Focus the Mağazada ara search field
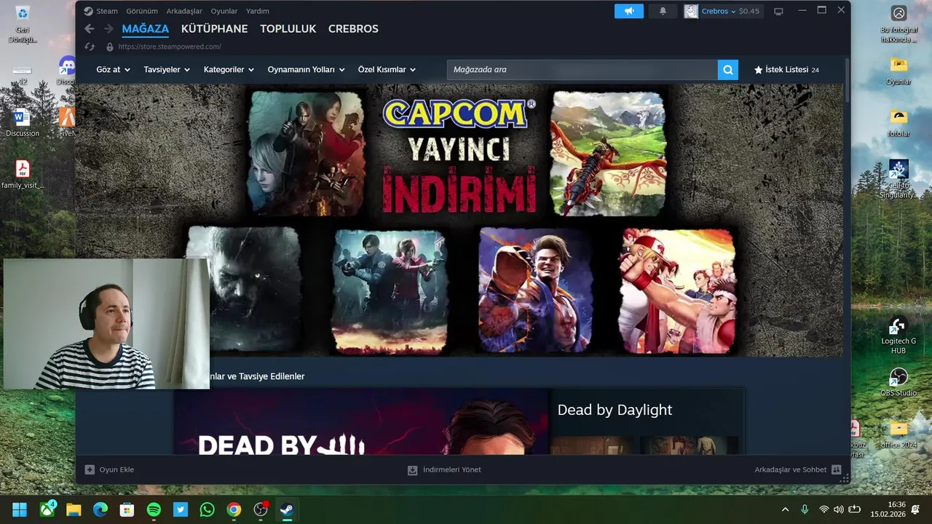 click(x=582, y=70)
